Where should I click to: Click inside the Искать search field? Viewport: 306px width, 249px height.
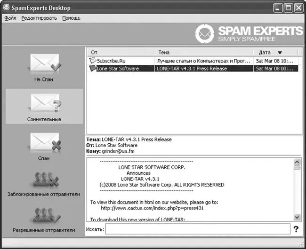[198, 229]
